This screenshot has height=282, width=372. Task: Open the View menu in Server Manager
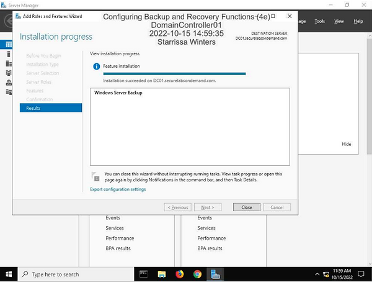click(339, 21)
